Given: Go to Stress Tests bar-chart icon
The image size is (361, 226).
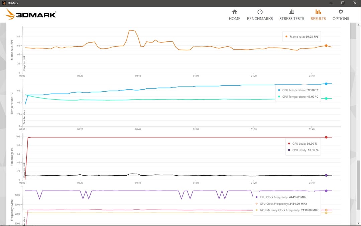Looking at the screenshot, I should point(291,12).
